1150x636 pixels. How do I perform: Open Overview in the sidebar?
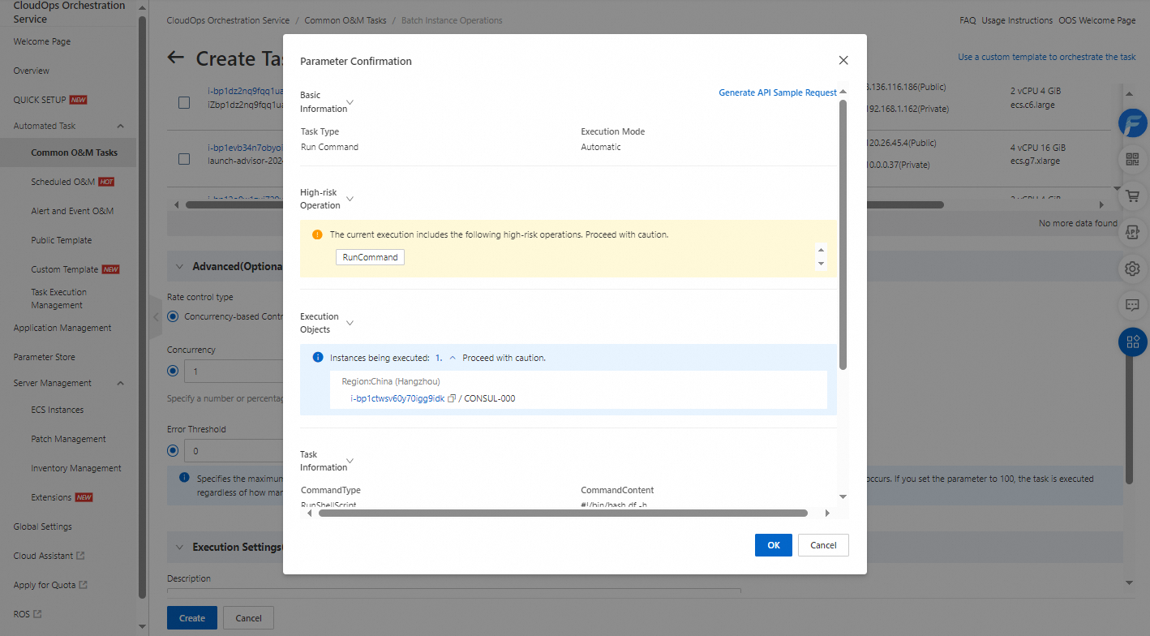click(x=32, y=71)
